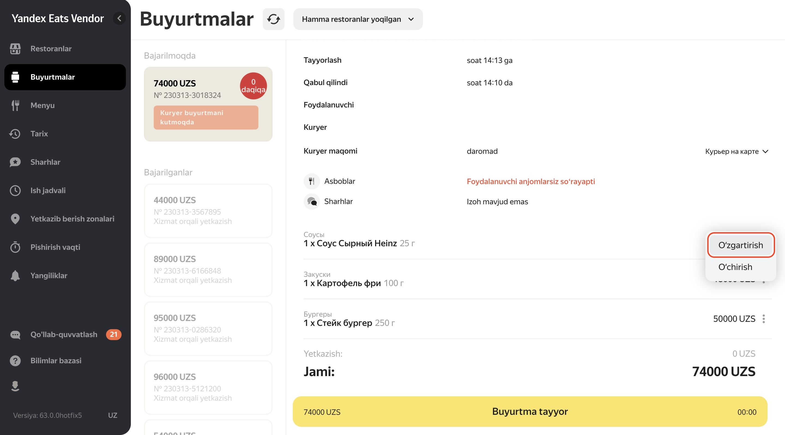Click the Menyu fork and knife icon
Image resolution: width=785 pixels, height=435 pixels.
(15, 105)
